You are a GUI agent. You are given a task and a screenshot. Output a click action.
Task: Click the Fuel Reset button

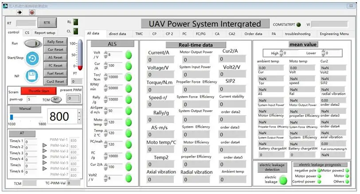[x=55, y=74]
